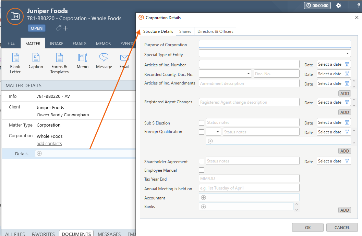Confirm with the OK button

coord(308,227)
